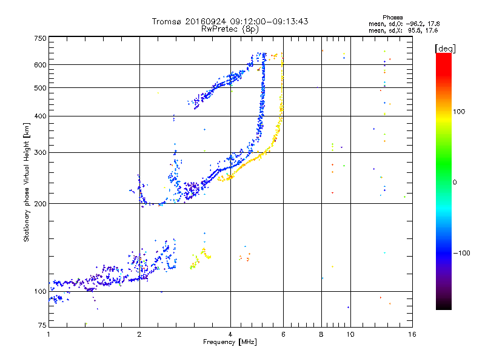
Task: Click the 'Phases' legend heading
Action: (x=392, y=18)
